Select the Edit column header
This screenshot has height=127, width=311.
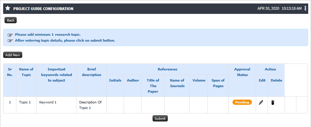point(262,86)
